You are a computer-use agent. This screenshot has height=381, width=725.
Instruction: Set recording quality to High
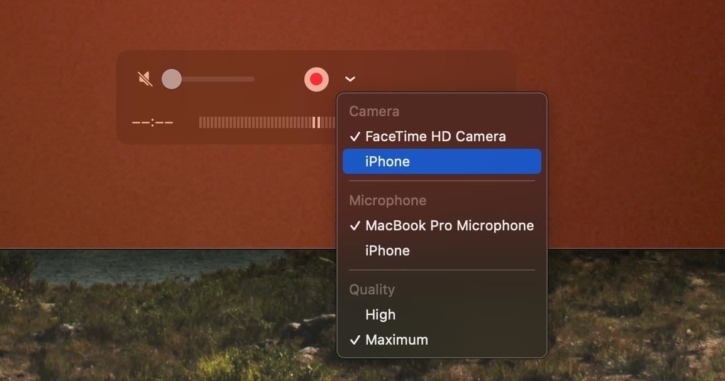pyautogui.click(x=380, y=315)
